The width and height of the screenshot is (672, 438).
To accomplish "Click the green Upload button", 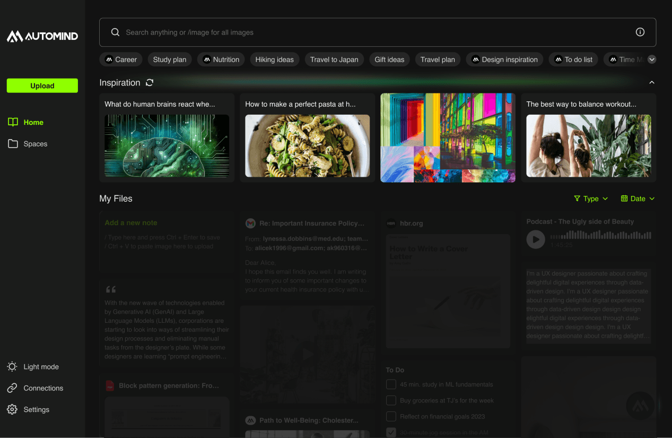I will coord(42,85).
